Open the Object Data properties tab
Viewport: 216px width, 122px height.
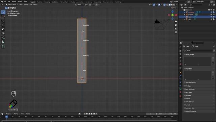[181, 89]
